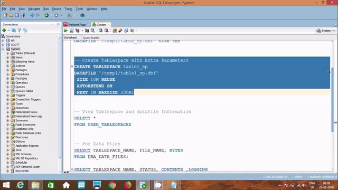This screenshot has height=190, width=338.
Task: Click the Refresh connections icon
Action: pos(14,31)
